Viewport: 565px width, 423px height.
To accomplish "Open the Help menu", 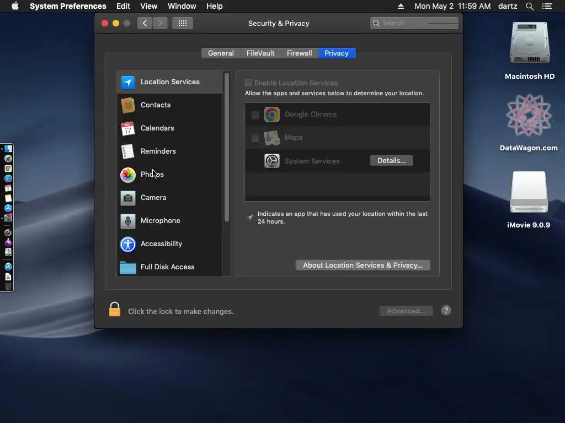I will [x=215, y=6].
